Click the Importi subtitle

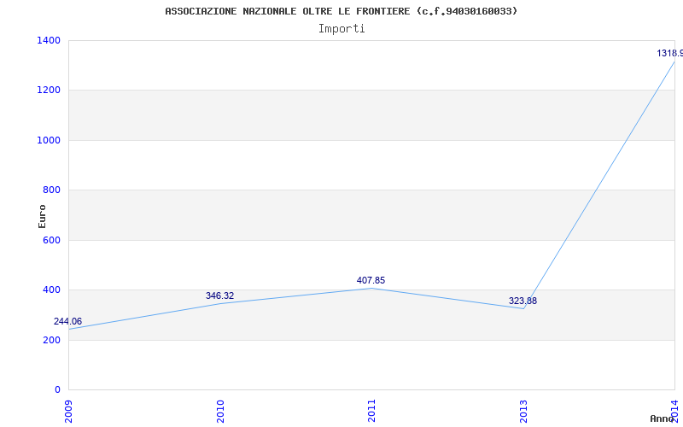[341, 29]
